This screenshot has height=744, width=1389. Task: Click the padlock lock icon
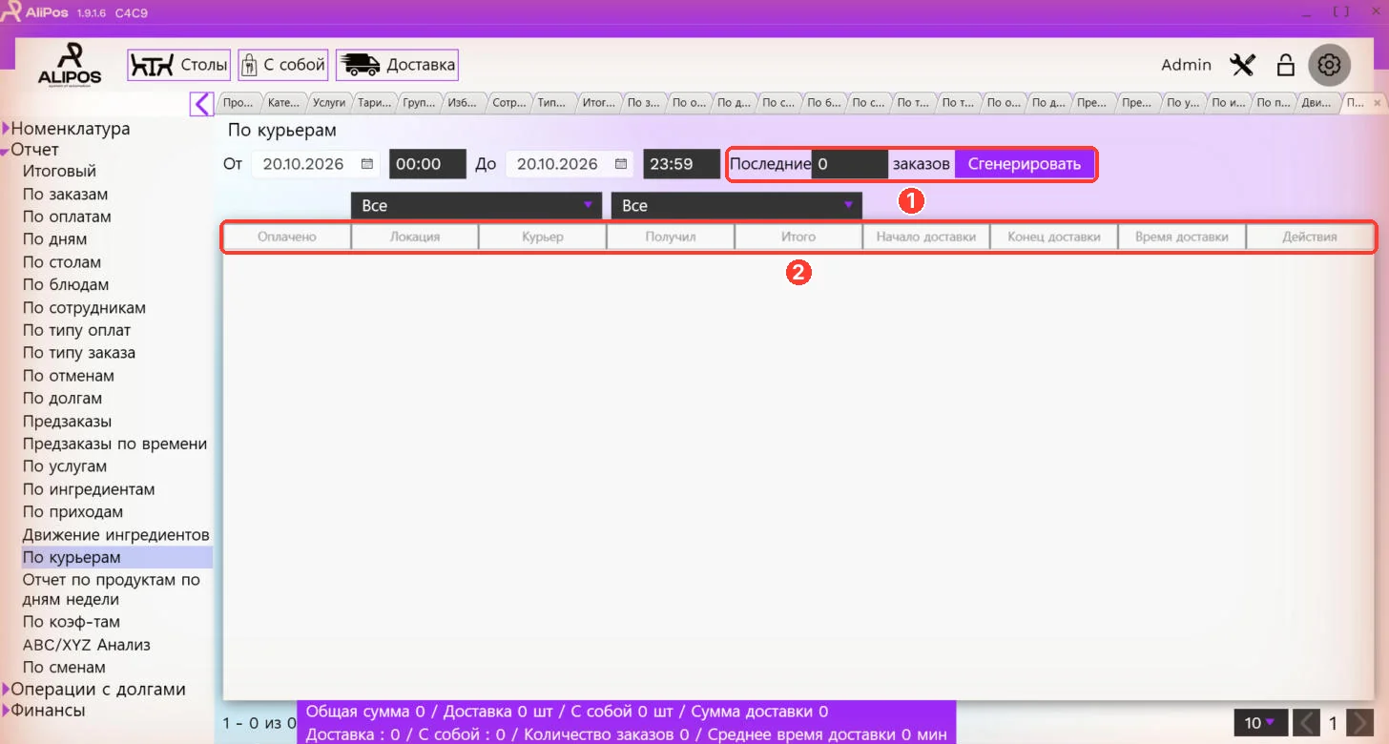(x=1286, y=65)
